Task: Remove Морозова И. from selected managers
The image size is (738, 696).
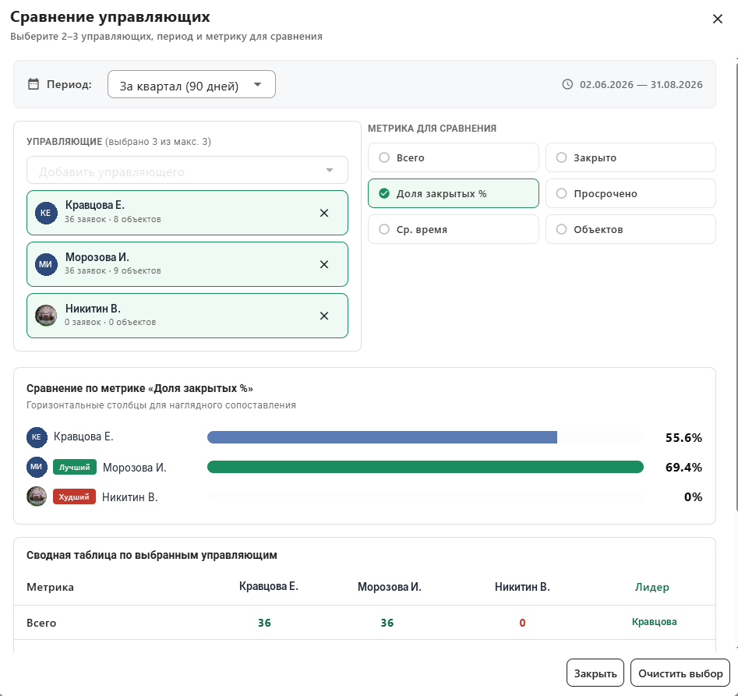Action: point(324,264)
